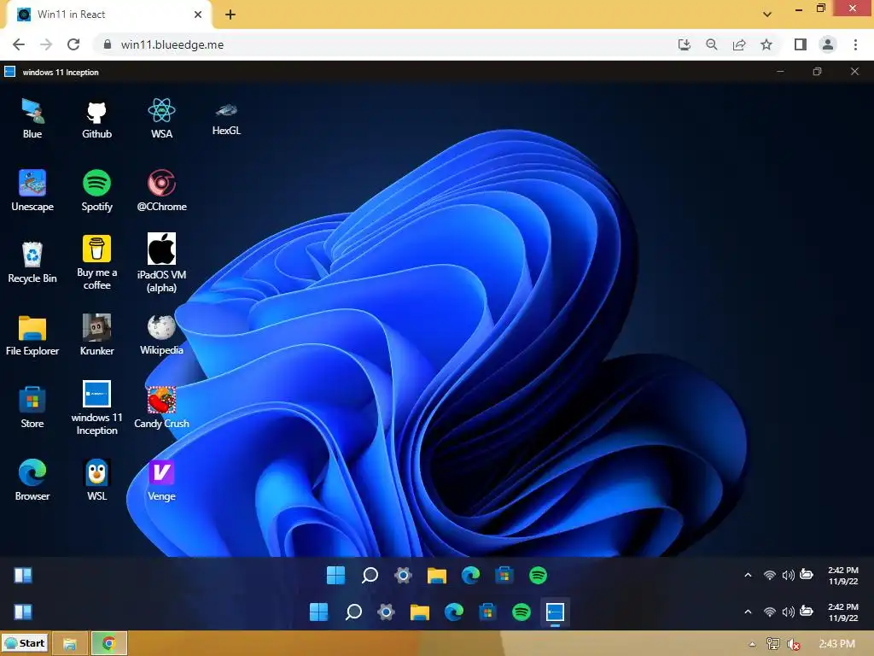Open Chrome three-dot menu
The image size is (874, 656).
[855, 44]
